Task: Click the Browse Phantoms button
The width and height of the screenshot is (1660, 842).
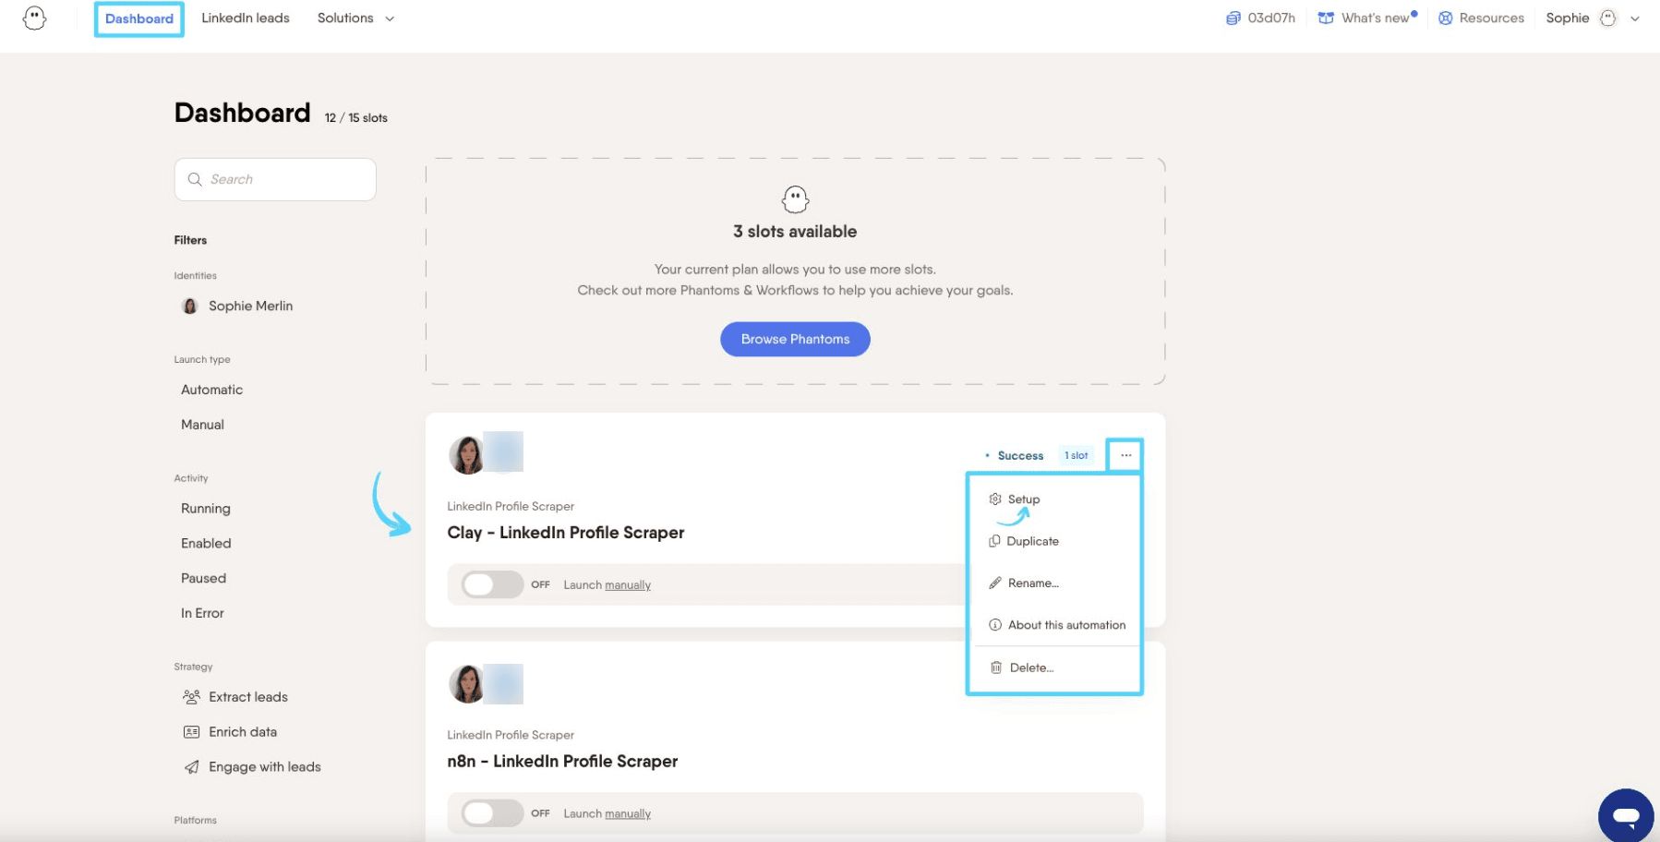Action: 795,339
